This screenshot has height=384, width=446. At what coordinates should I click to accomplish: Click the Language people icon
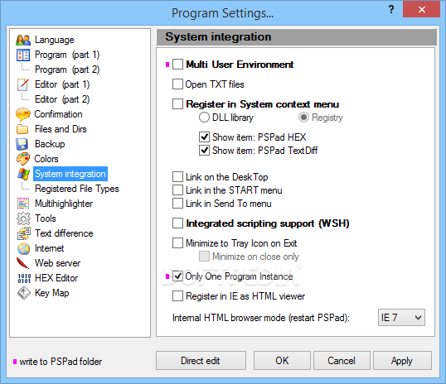point(23,40)
